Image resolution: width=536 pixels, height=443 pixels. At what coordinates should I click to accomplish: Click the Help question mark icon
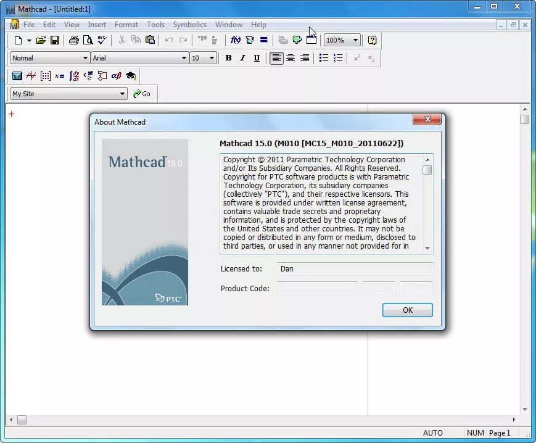tap(372, 40)
